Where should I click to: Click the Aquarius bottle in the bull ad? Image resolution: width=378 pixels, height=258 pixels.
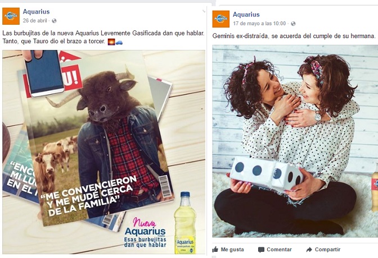(x=185, y=223)
